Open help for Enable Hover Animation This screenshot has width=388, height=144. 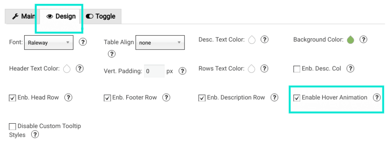tap(377, 98)
